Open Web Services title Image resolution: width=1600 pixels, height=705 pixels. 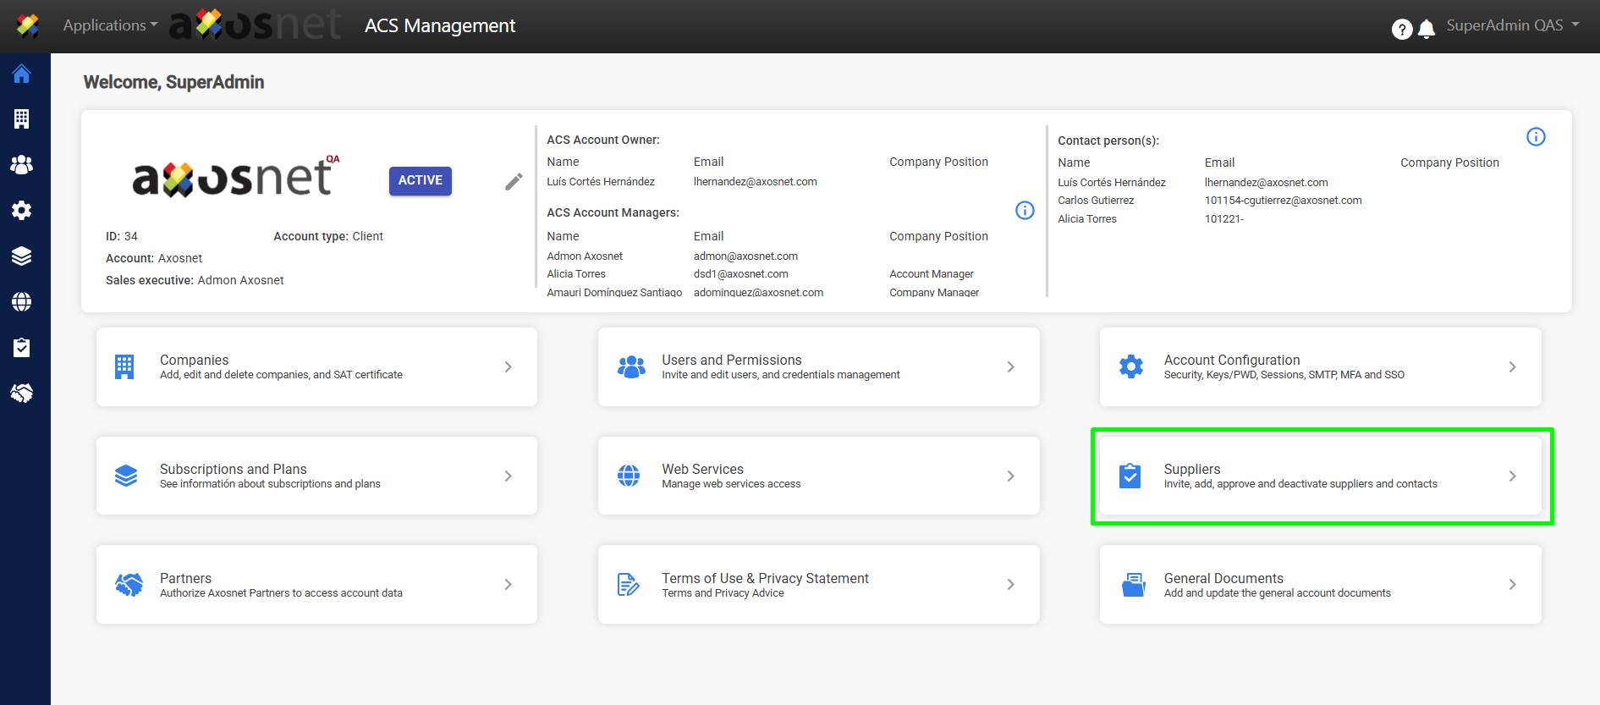tap(702, 469)
